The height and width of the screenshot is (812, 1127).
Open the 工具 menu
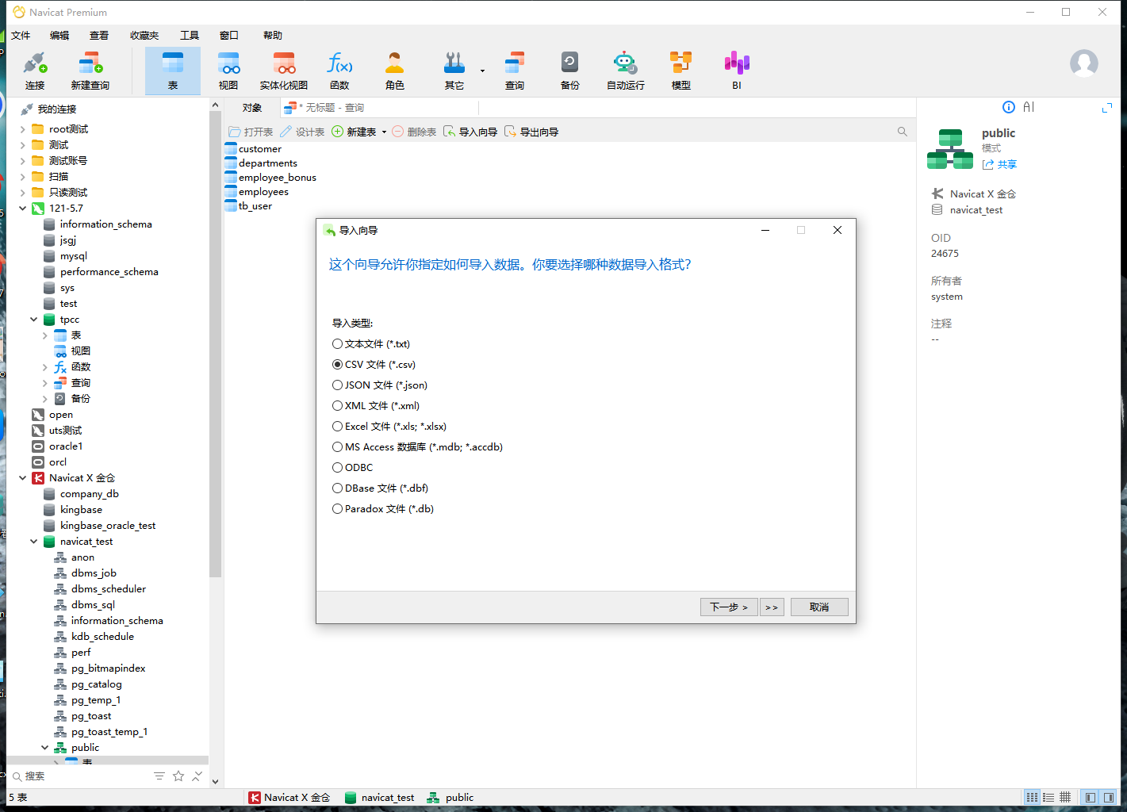(190, 36)
